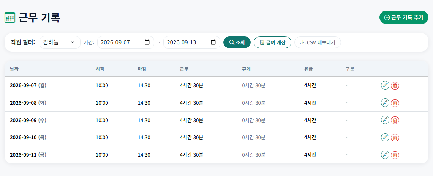Click the 근무 기록 page title
The height and width of the screenshot is (176, 433).
(x=39, y=18)
